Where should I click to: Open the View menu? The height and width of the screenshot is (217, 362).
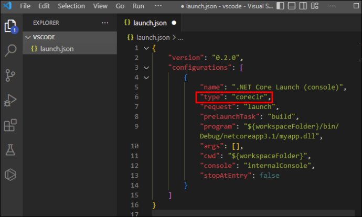[100, 6]
